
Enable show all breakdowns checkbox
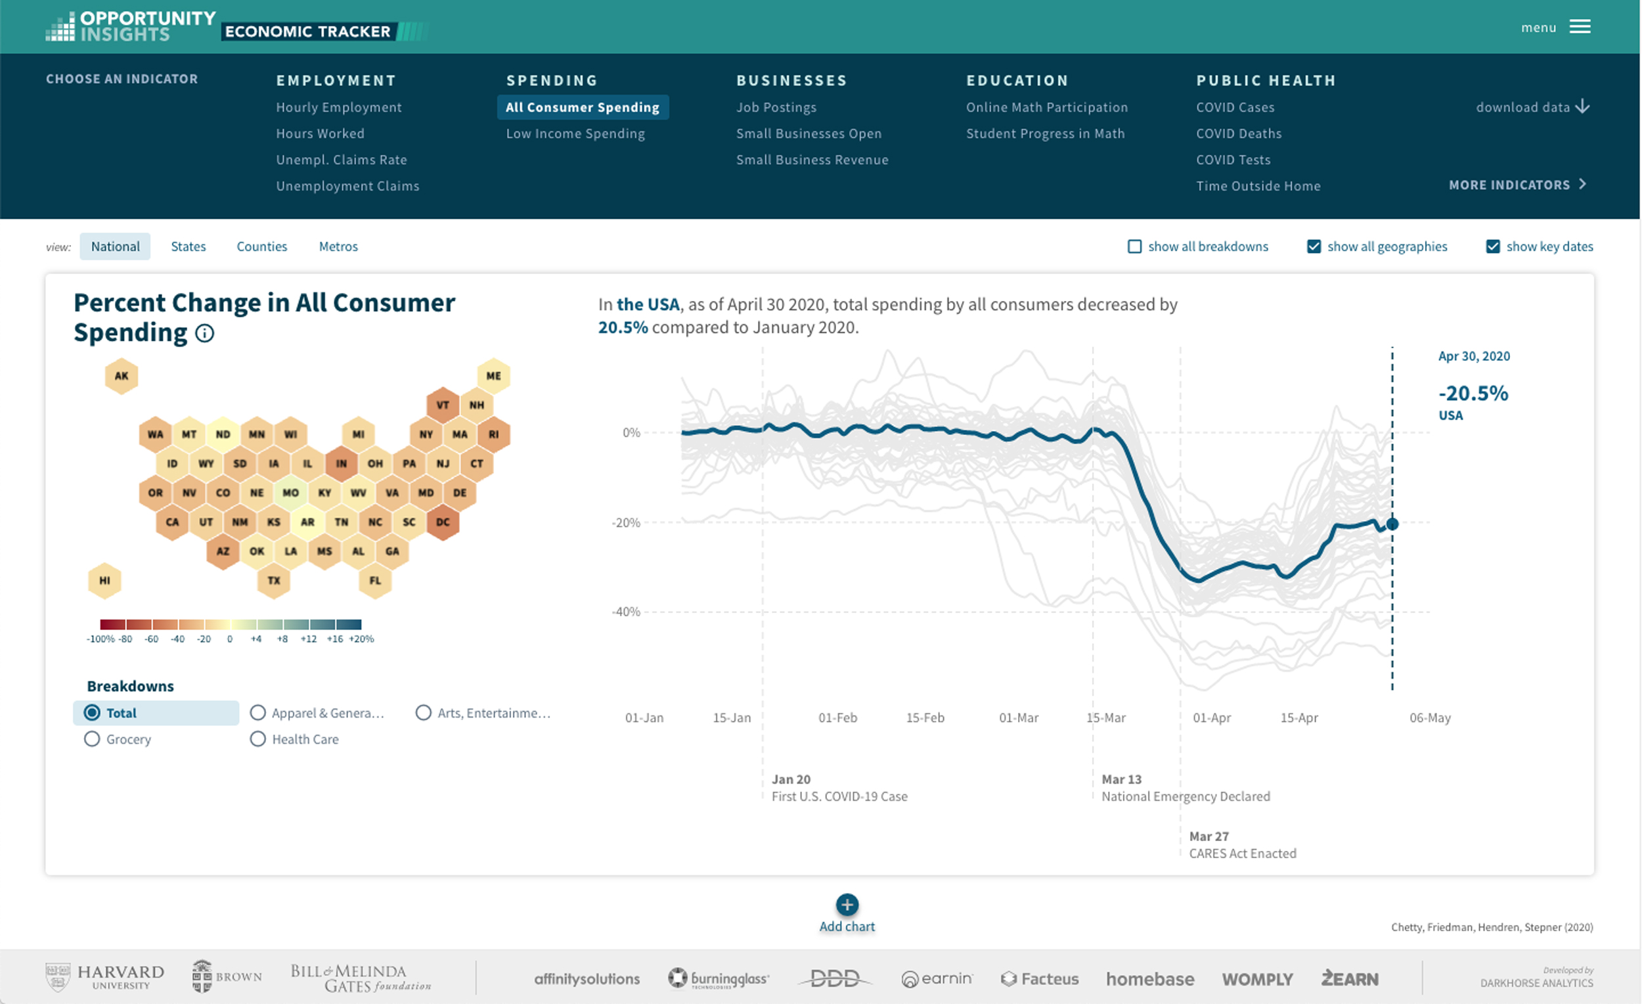[1134, 246]
